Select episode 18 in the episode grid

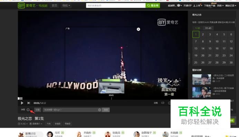click(x=231, y=49)
